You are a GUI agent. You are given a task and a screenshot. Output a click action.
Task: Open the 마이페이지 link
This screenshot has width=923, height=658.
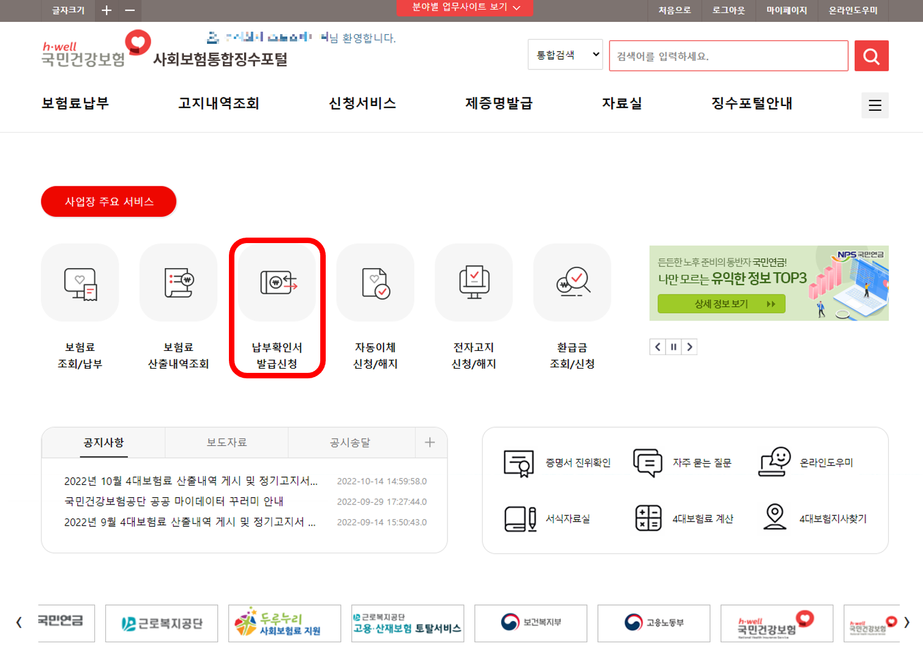pyautogui.click(x=785, y=10)
